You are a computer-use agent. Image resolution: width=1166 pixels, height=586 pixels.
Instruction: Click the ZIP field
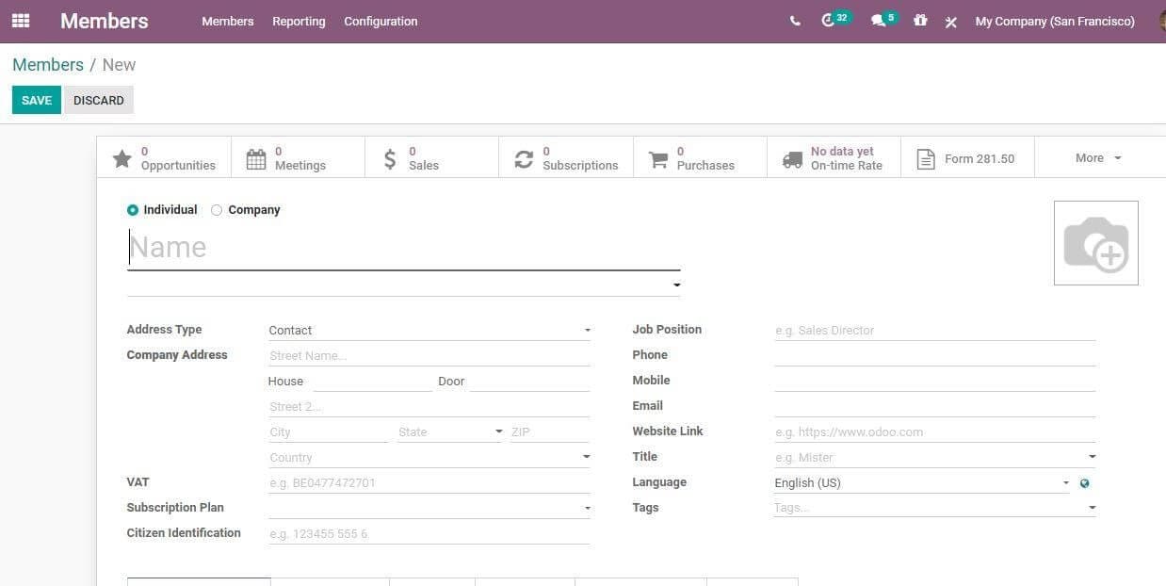pyautogui.click(x=550, y=432)
